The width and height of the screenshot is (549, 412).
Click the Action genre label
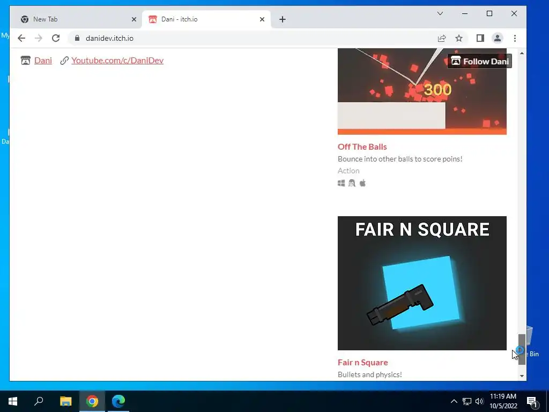tap(348, 171)
